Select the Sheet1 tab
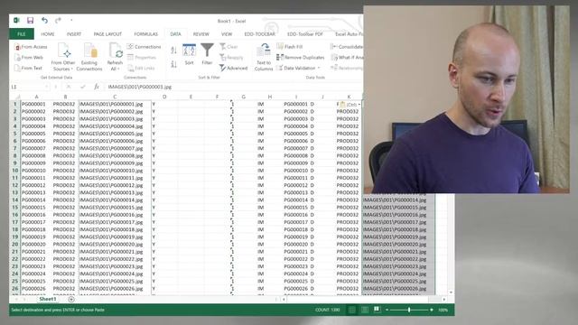This screenshot has width=578, height=325. [x=48, y=299]
